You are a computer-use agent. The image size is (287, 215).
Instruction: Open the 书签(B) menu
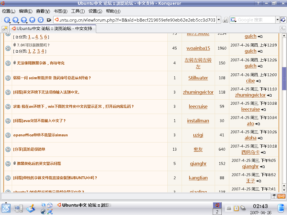click(61, 11)
